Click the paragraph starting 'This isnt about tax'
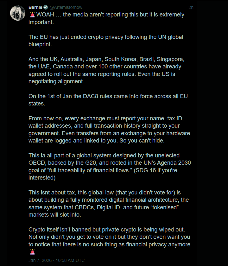 pos(108,204)
